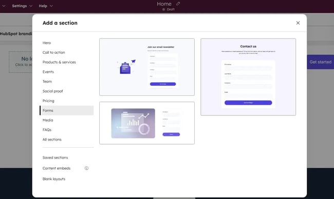Choose the Contact us form section thumbnail
The height and width of the screenshot is (199, 334).
tap(248, 77)
